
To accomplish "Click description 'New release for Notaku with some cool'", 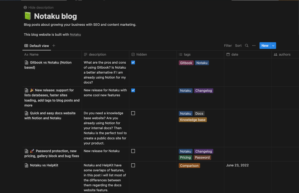I will click(x=105, y=93).
